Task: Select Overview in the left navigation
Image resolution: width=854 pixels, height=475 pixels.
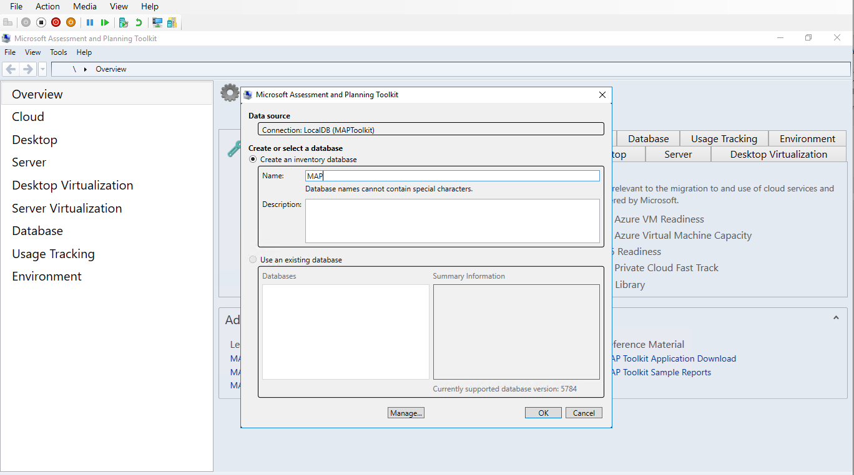Action: pyautogui.click(x=107, y=94)
